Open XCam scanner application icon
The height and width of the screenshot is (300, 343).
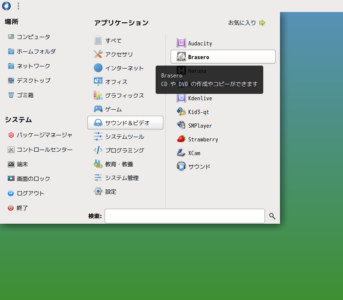click(x=181, y=153)
